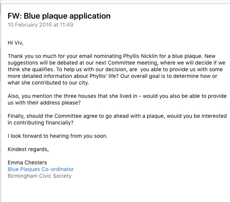Click the "Kindest regards," closing line
This screenshot has width=230, height=202.
pos(28,149)
